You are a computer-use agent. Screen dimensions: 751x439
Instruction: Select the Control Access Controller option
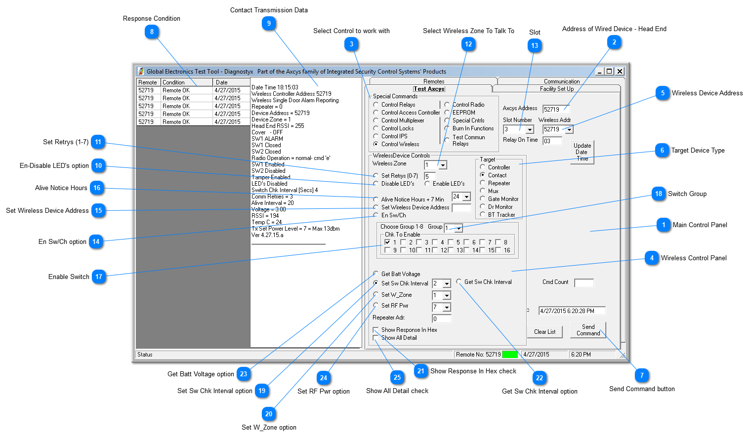(x=376, y=113)
